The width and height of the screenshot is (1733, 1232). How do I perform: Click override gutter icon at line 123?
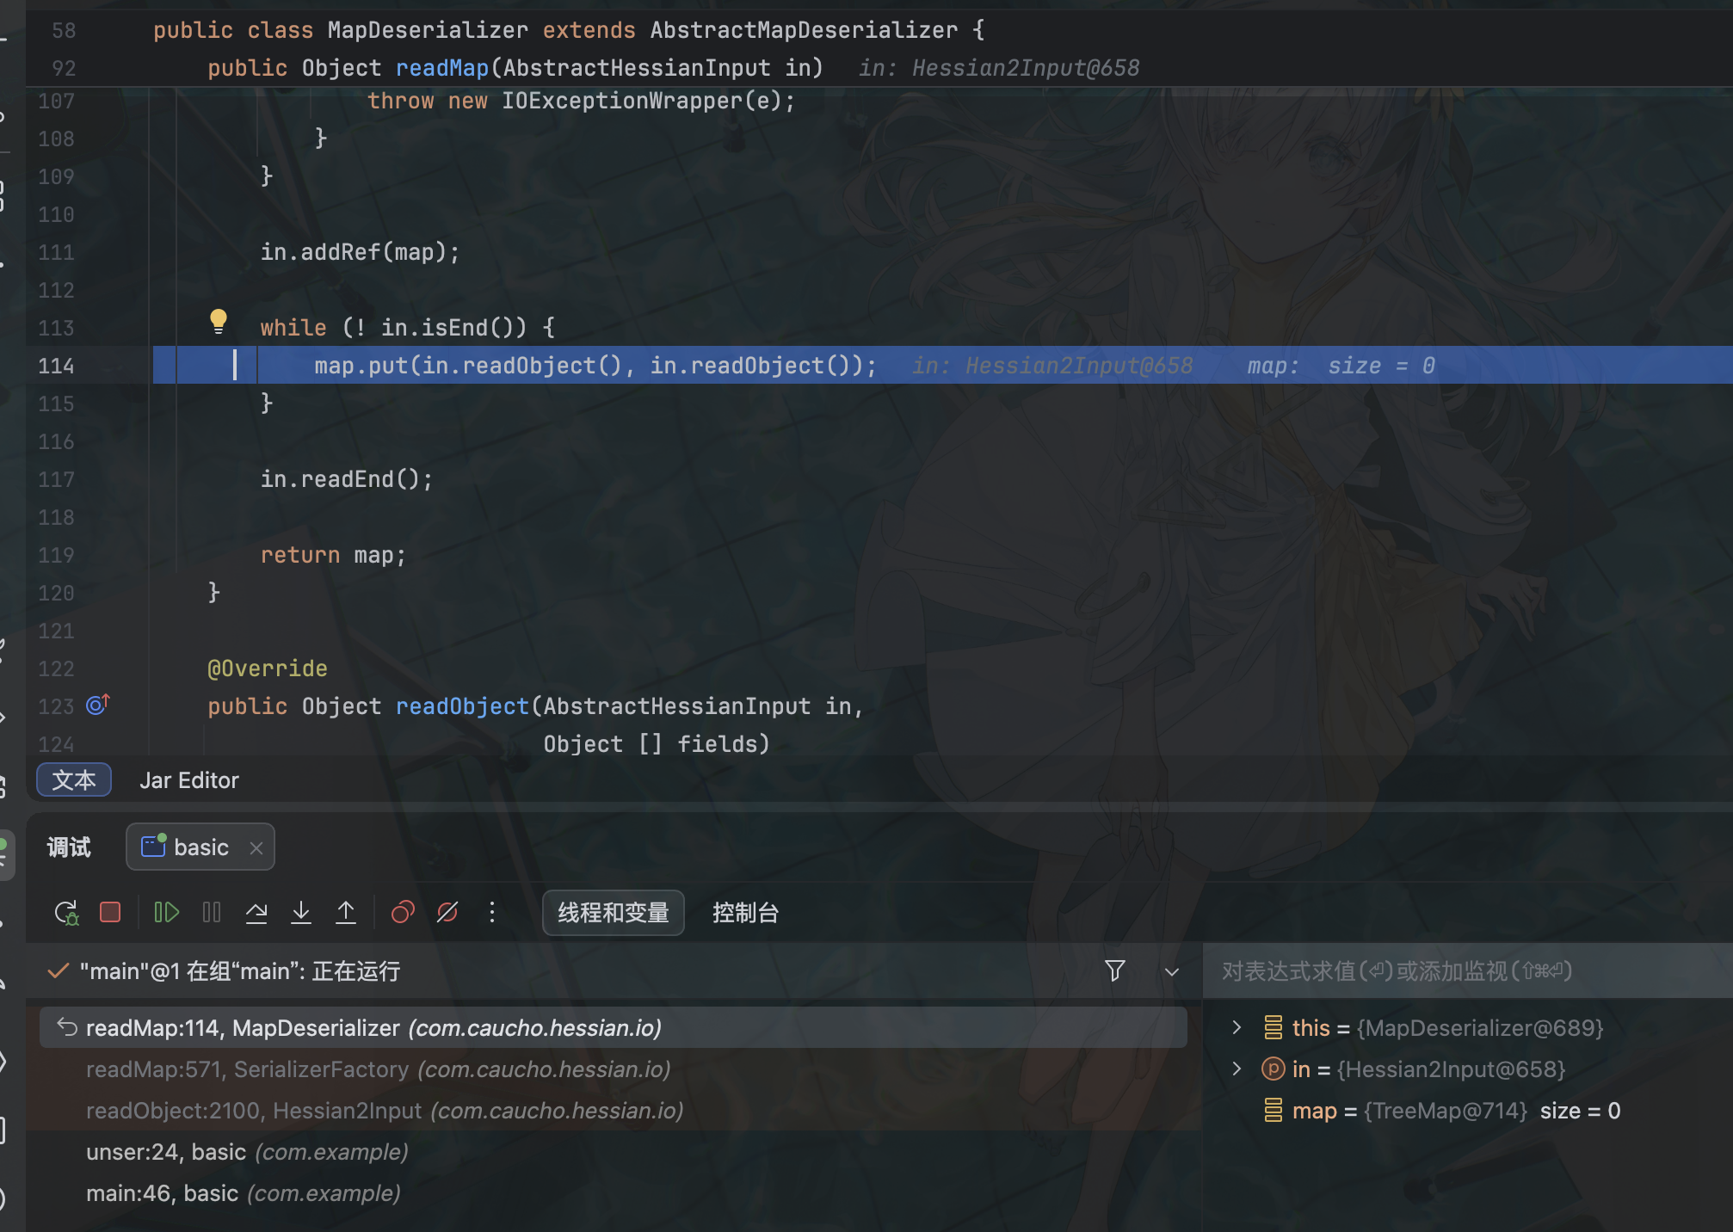click(x=97, y=705)
